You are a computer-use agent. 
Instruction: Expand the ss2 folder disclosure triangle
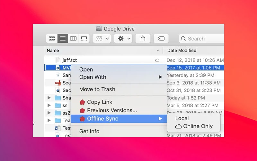click(x=49, y=113)
